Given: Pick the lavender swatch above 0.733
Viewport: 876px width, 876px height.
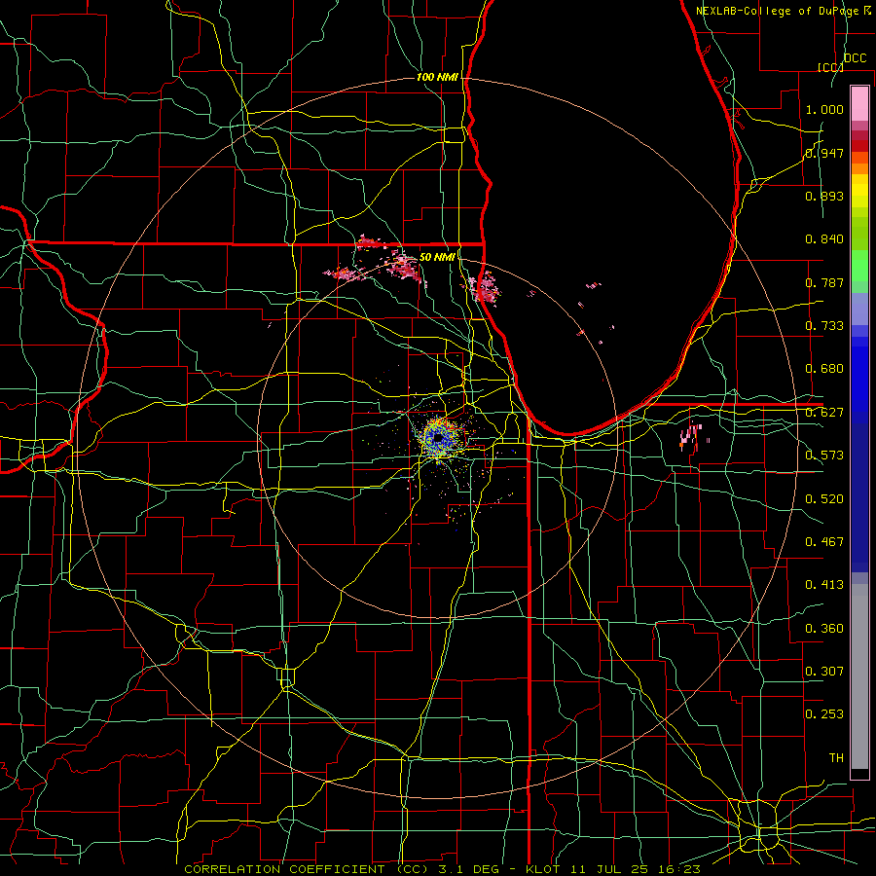Looking at the screenshot, I should [859, 309].
